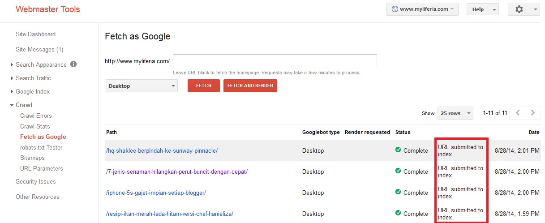545x223 pixels.
Task: Click Complete checkmark on resipi-ikan row
Action: (x=398, y=213)
